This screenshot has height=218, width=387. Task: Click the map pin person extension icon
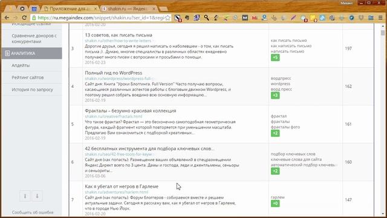click(264, 18)
